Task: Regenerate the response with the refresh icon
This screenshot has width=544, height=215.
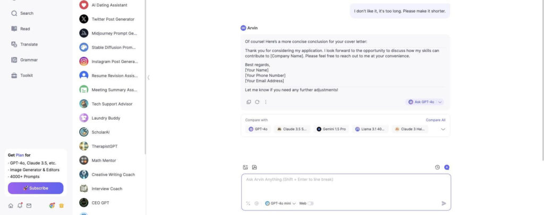Action: coord(257,102)
